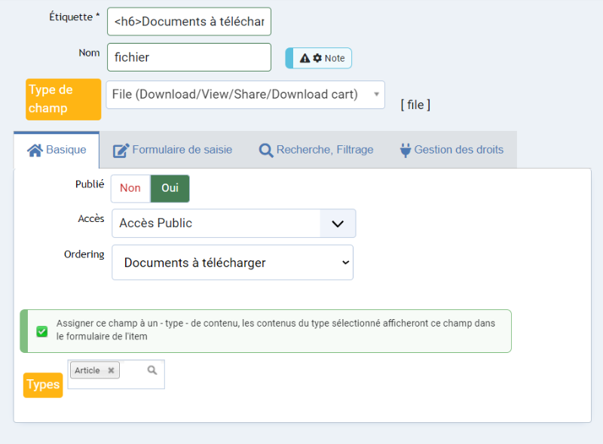Toggle the green assign-to-content-type checkbox

coord(42,331)
